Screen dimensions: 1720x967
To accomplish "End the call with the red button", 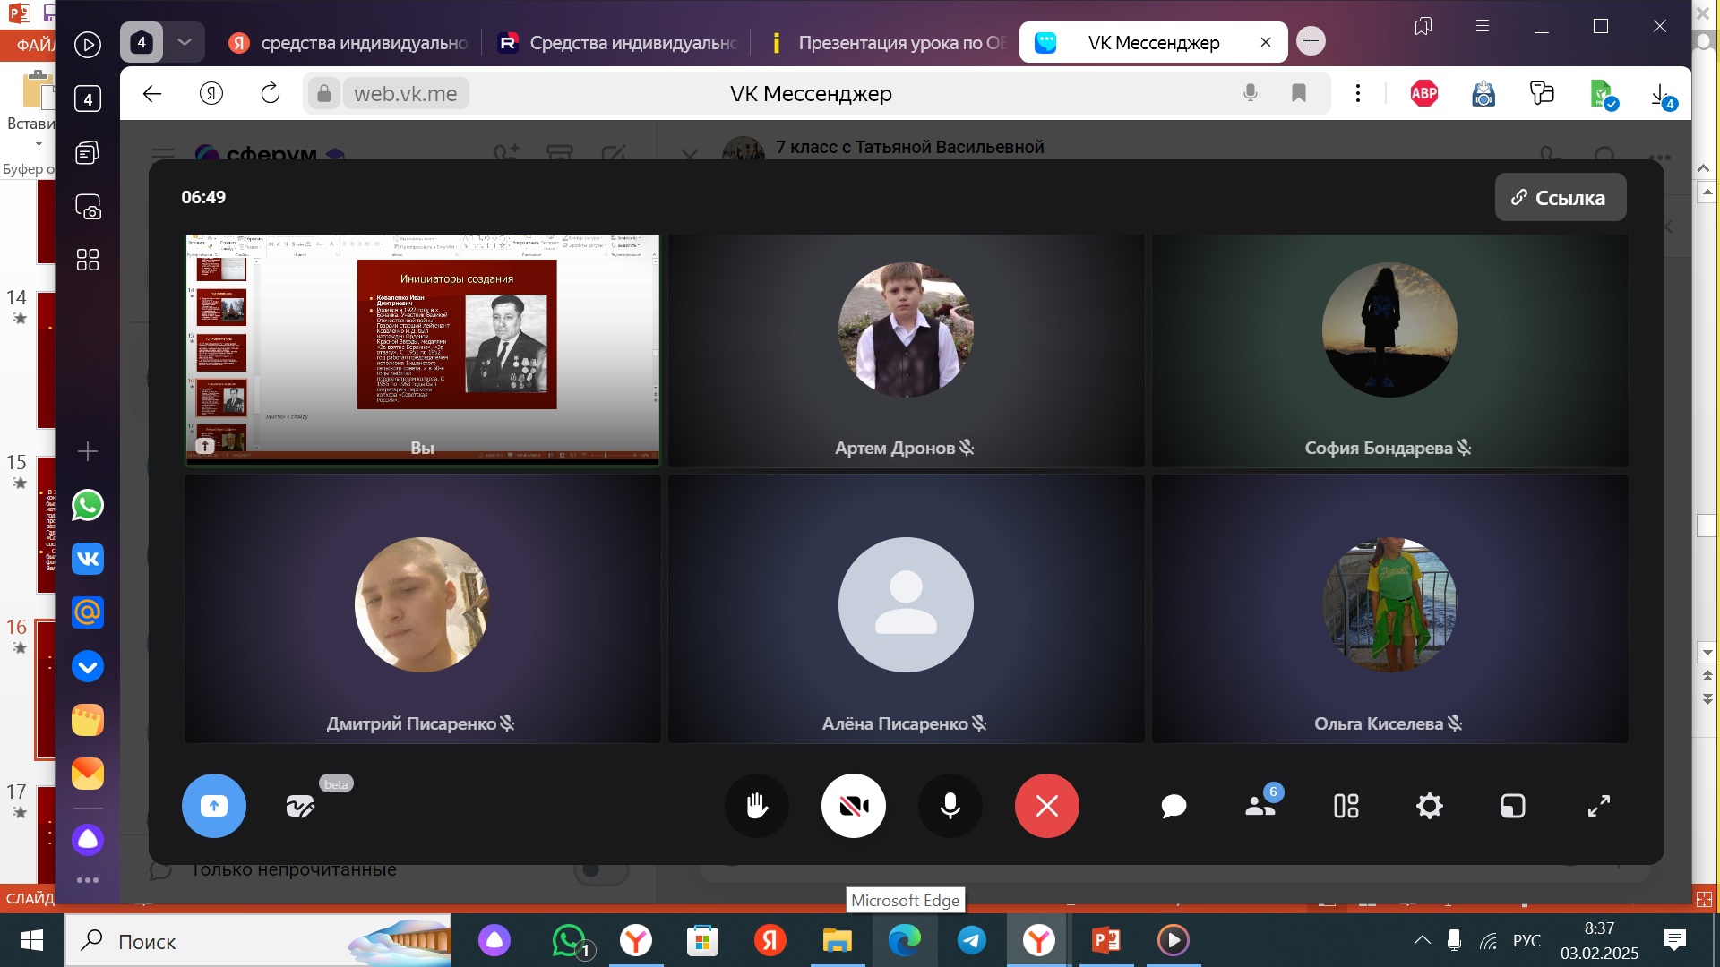I will [1046, 806].
